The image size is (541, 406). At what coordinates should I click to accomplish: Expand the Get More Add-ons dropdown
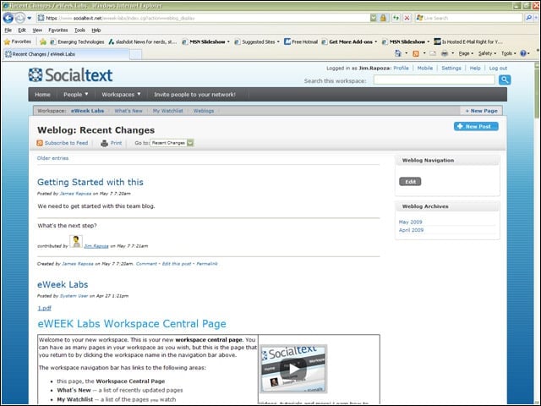tap(375, 41)
